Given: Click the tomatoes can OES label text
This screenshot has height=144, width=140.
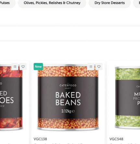Looking at the screenshot, I should tap(7, 100).
